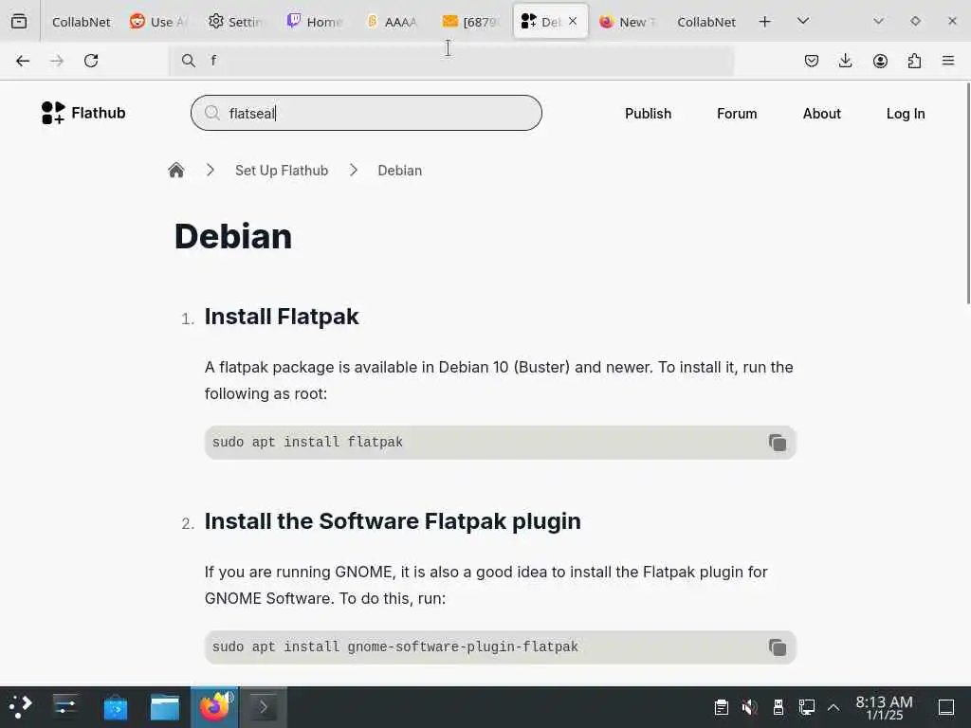The image size is (971, 728).
Task: Show desktop with the panel button
Action: pyautogui.click(x=946, y=707)
